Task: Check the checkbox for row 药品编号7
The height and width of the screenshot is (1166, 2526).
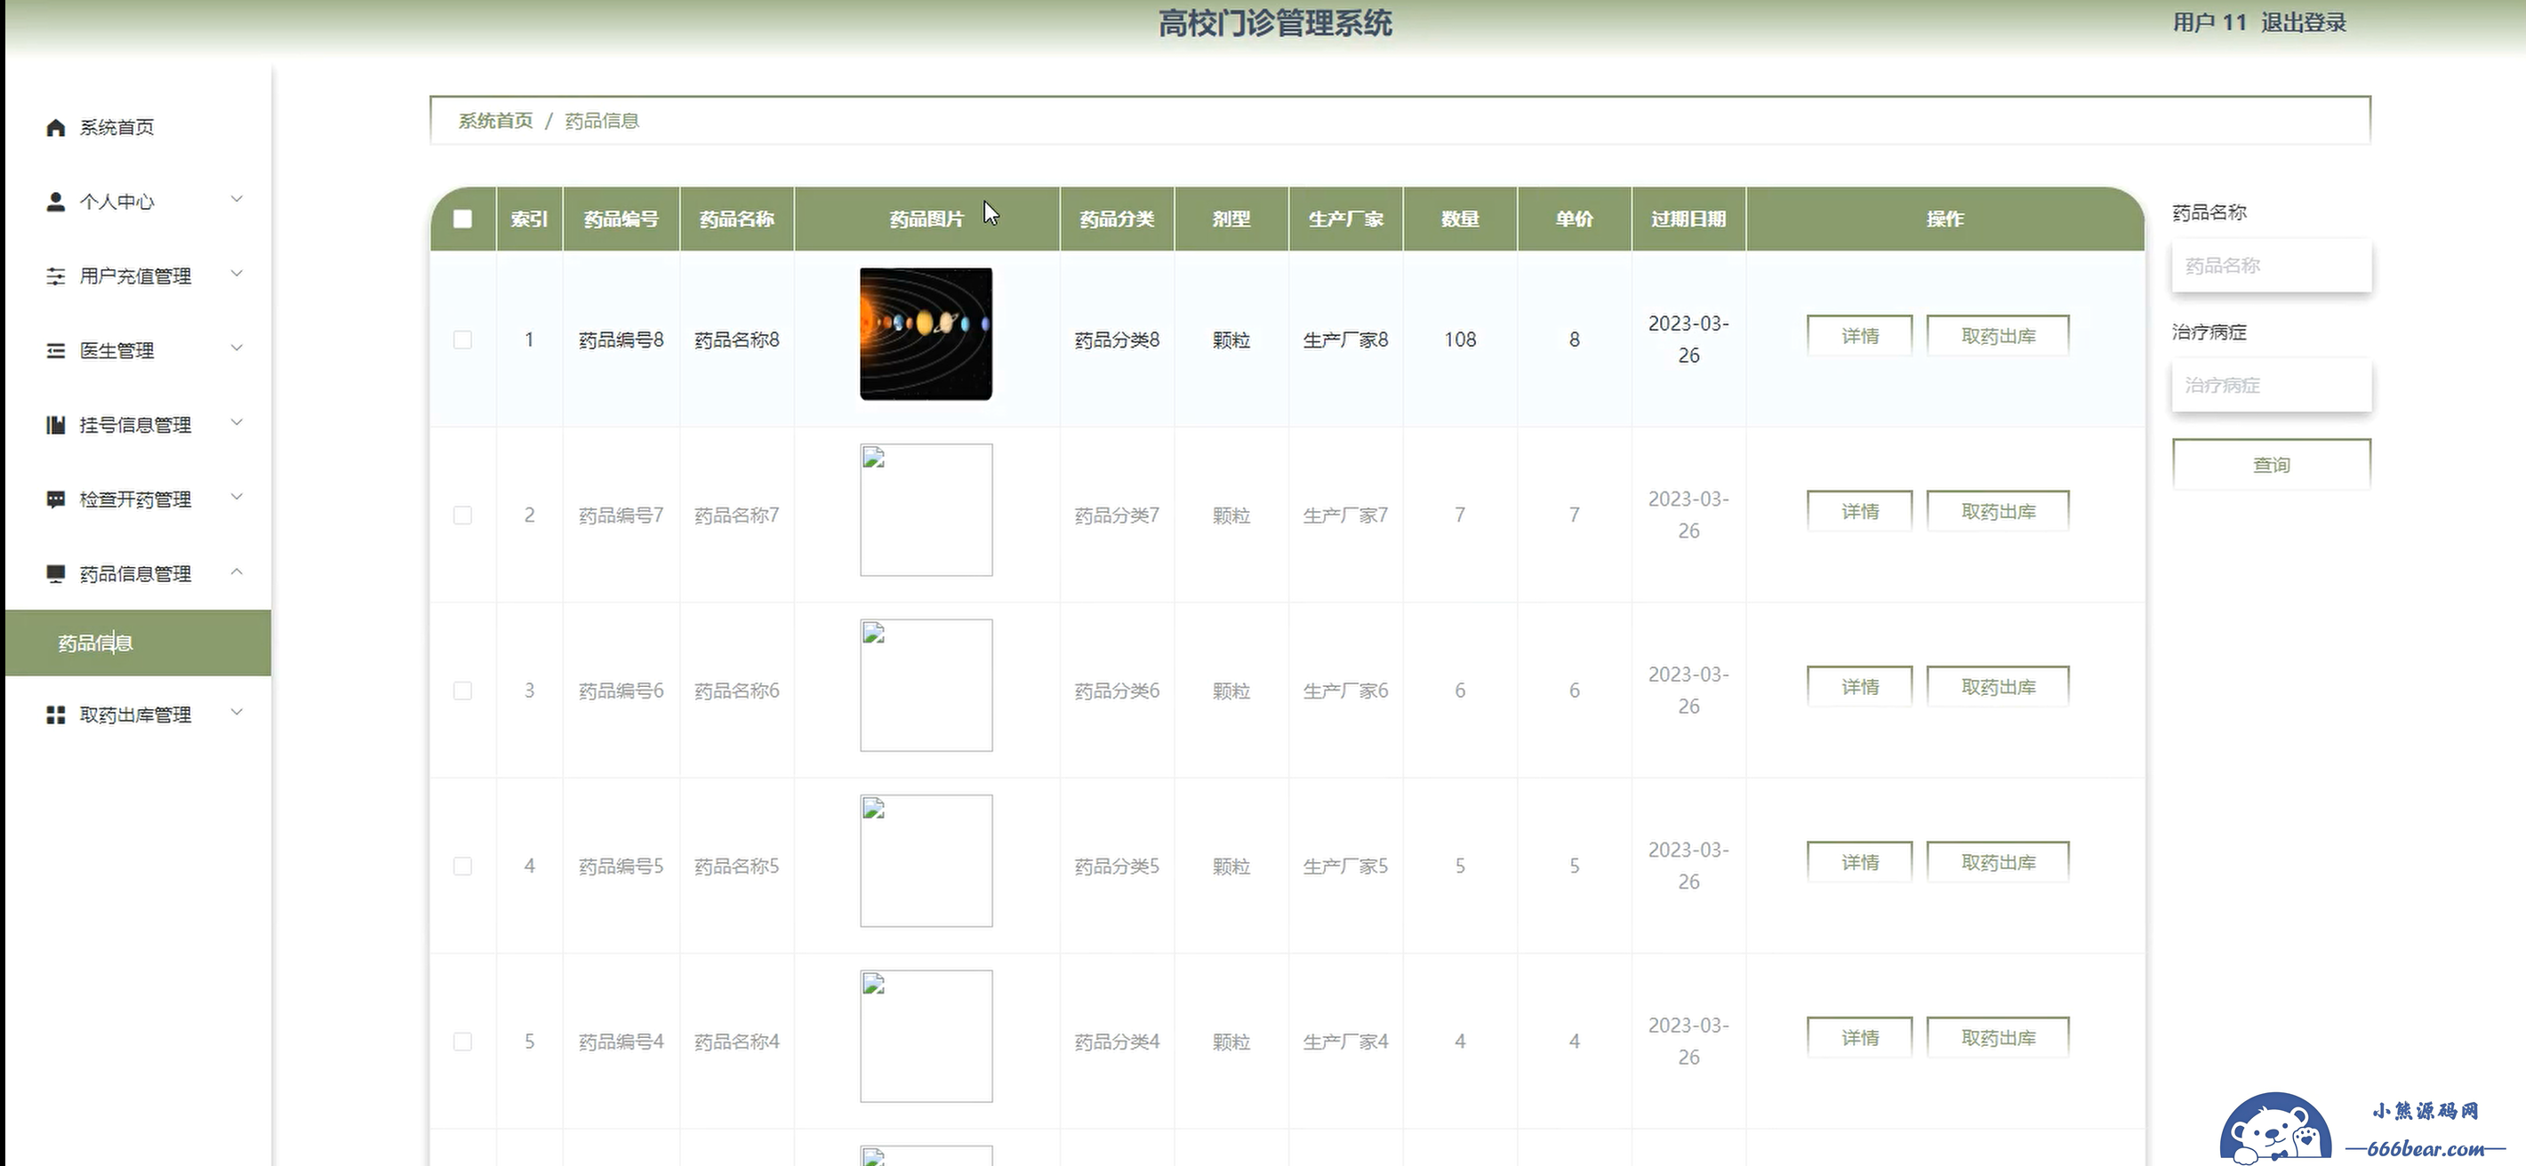Action: coord(463,515)
